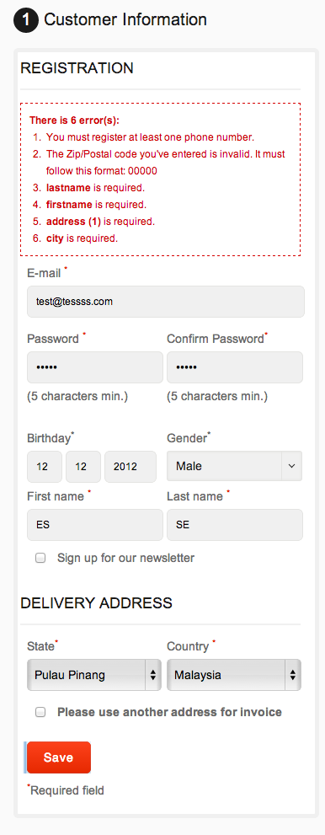Open the State dropdown showing Pulau Pinang
The height and width of the screenshot is (835, 325).
click(x=94, y=675)
